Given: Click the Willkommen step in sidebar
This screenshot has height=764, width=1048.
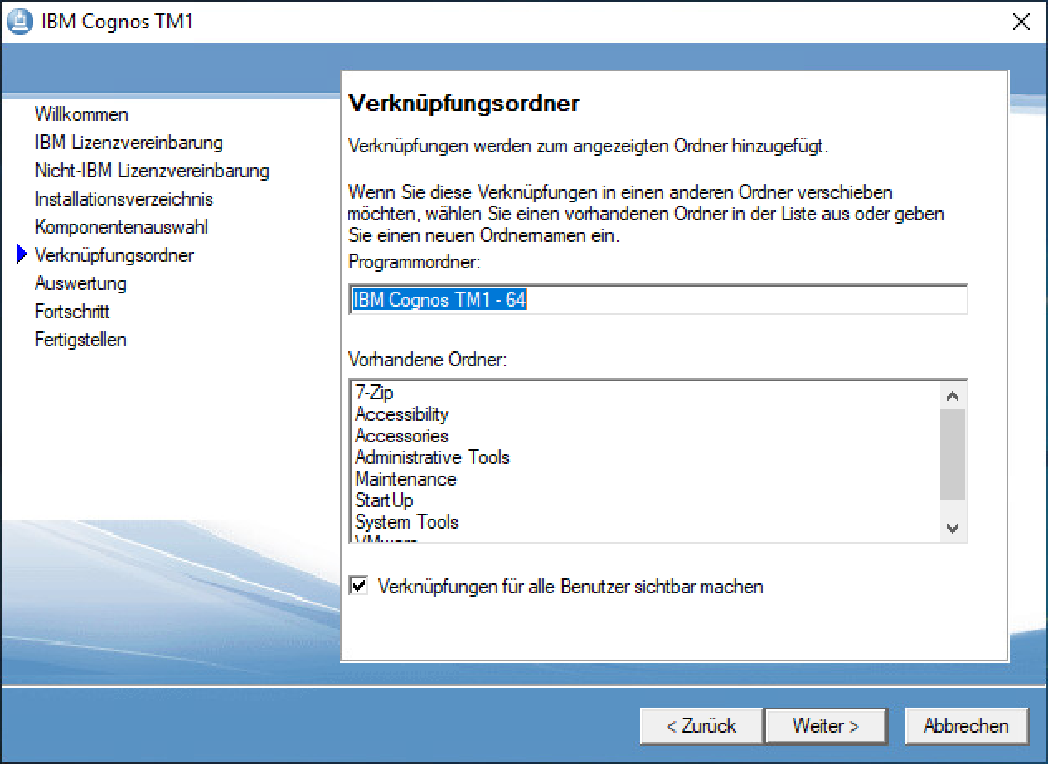Looking at the screenshot, I should tap(81, 114).
